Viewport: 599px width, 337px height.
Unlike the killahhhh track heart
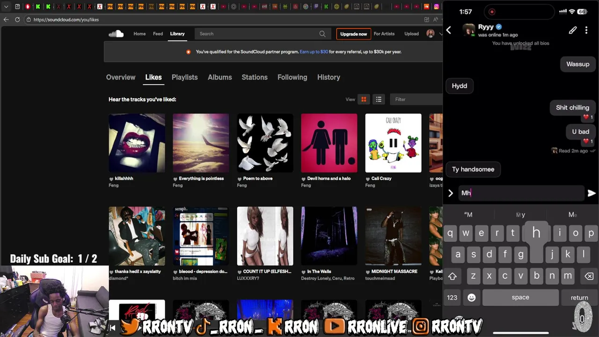coord(111,179)
